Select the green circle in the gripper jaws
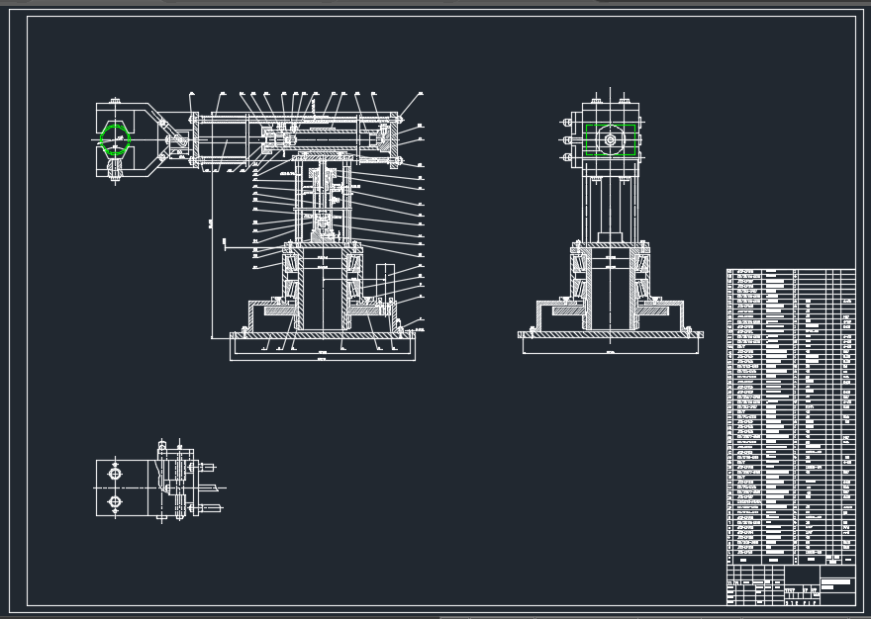Screen dimensions: 871x619 point(115,139)
